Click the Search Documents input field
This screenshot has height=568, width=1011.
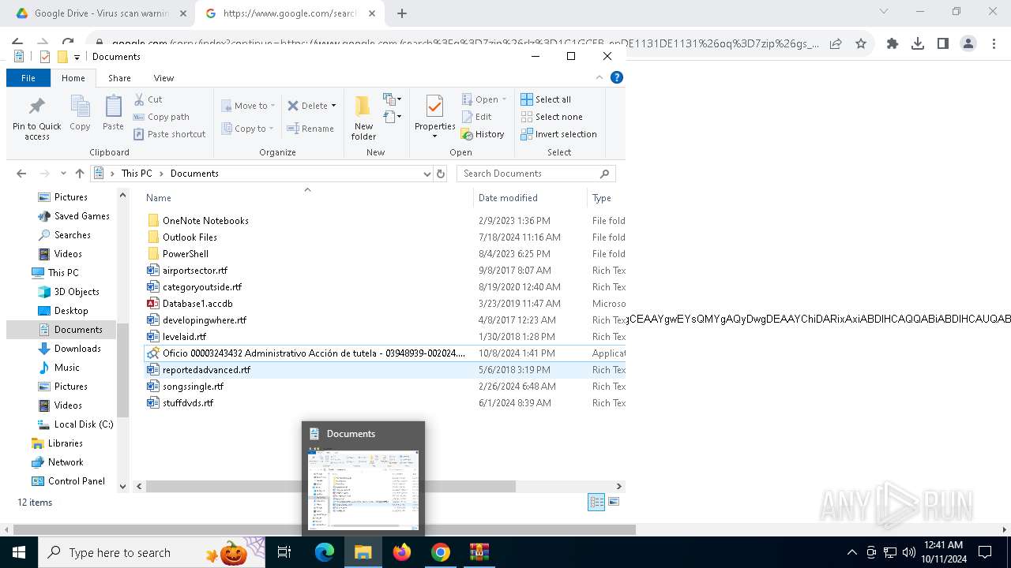pos(528,174)
